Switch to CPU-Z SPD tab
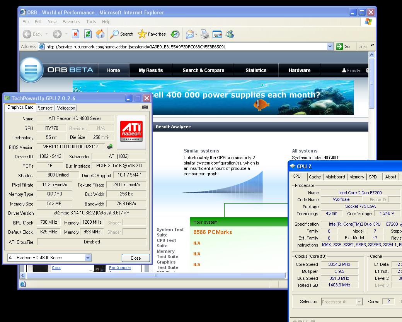Image resolution: width=402 pixels, height=322 pixels. (373, 177)
